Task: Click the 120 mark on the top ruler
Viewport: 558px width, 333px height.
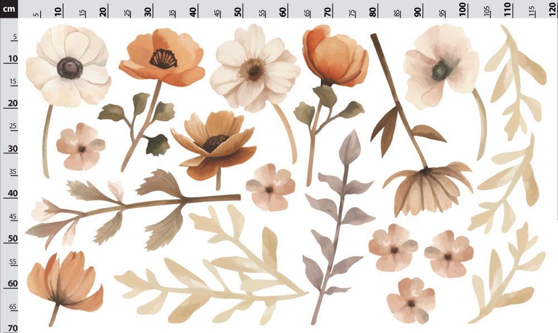Action: [552, 9]
